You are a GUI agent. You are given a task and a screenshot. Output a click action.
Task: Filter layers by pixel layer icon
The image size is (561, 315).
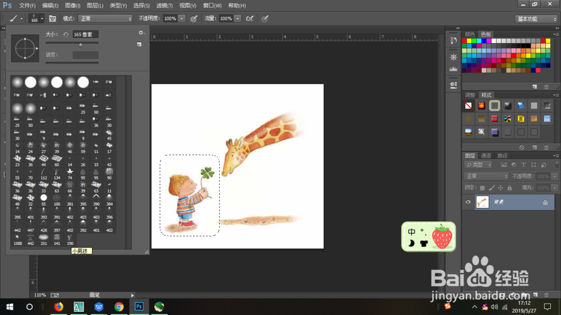click(x=504, y=165)
